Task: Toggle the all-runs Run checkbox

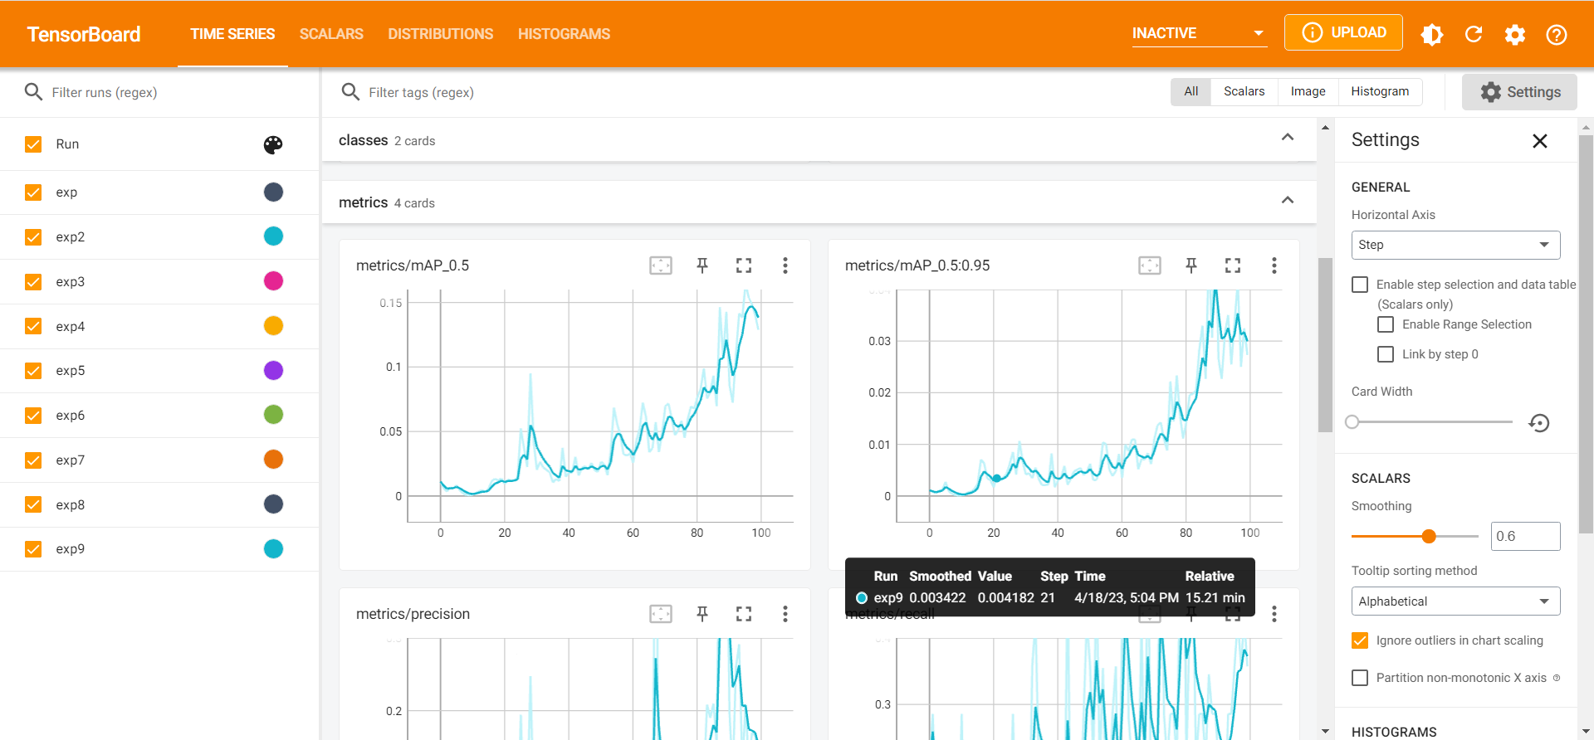Action: [x=33, y=144]
